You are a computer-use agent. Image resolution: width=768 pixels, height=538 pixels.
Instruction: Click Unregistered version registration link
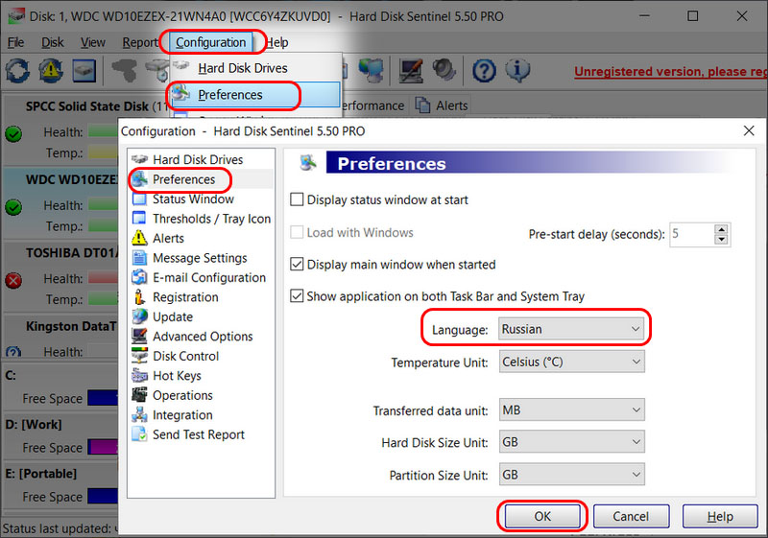pos(670,71)
